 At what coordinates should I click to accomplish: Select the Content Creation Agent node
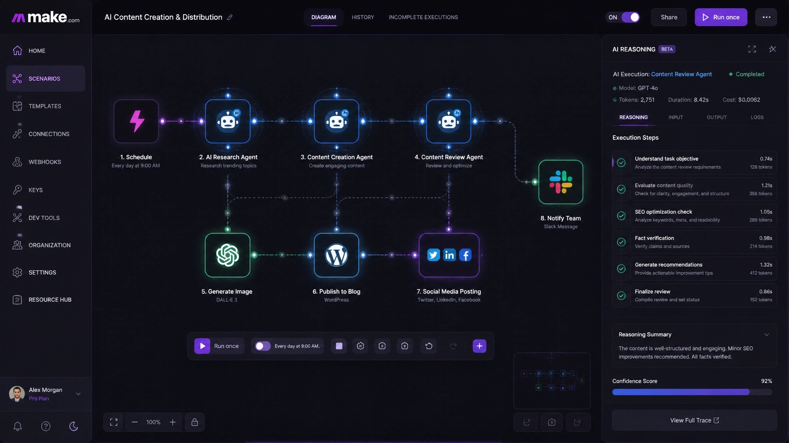336,121
